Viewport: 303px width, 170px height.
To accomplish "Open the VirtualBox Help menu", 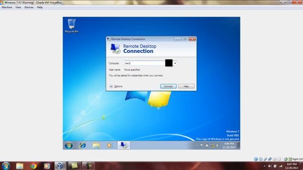I will click(x=40, y=7).
